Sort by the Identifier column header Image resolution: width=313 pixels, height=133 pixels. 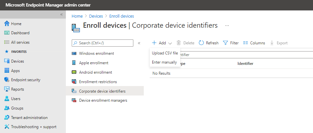click(x=245, y=64)
